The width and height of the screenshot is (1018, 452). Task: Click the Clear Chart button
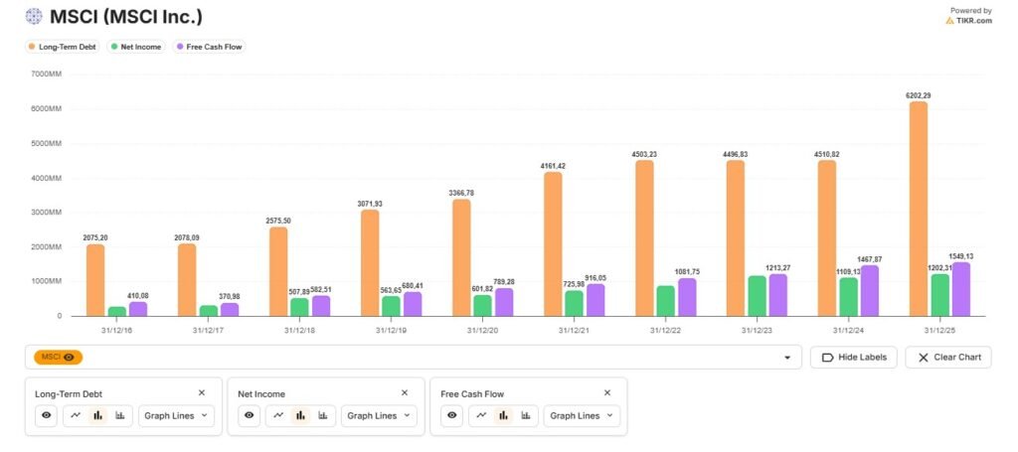pos(948,358)
